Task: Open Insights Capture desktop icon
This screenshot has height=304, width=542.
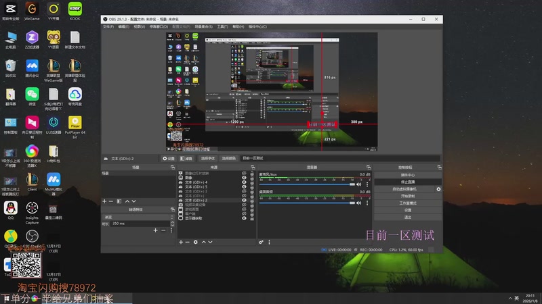Action: pos(32,213)
